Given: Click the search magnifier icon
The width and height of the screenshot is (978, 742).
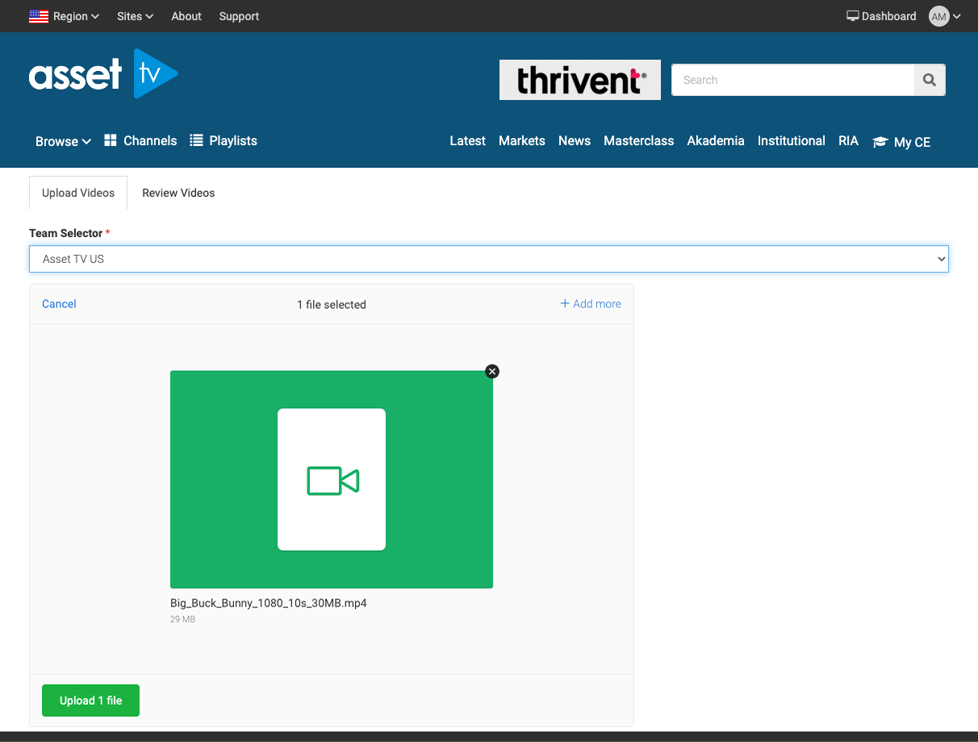Looking at the screenshot, I should click(929, 80).
